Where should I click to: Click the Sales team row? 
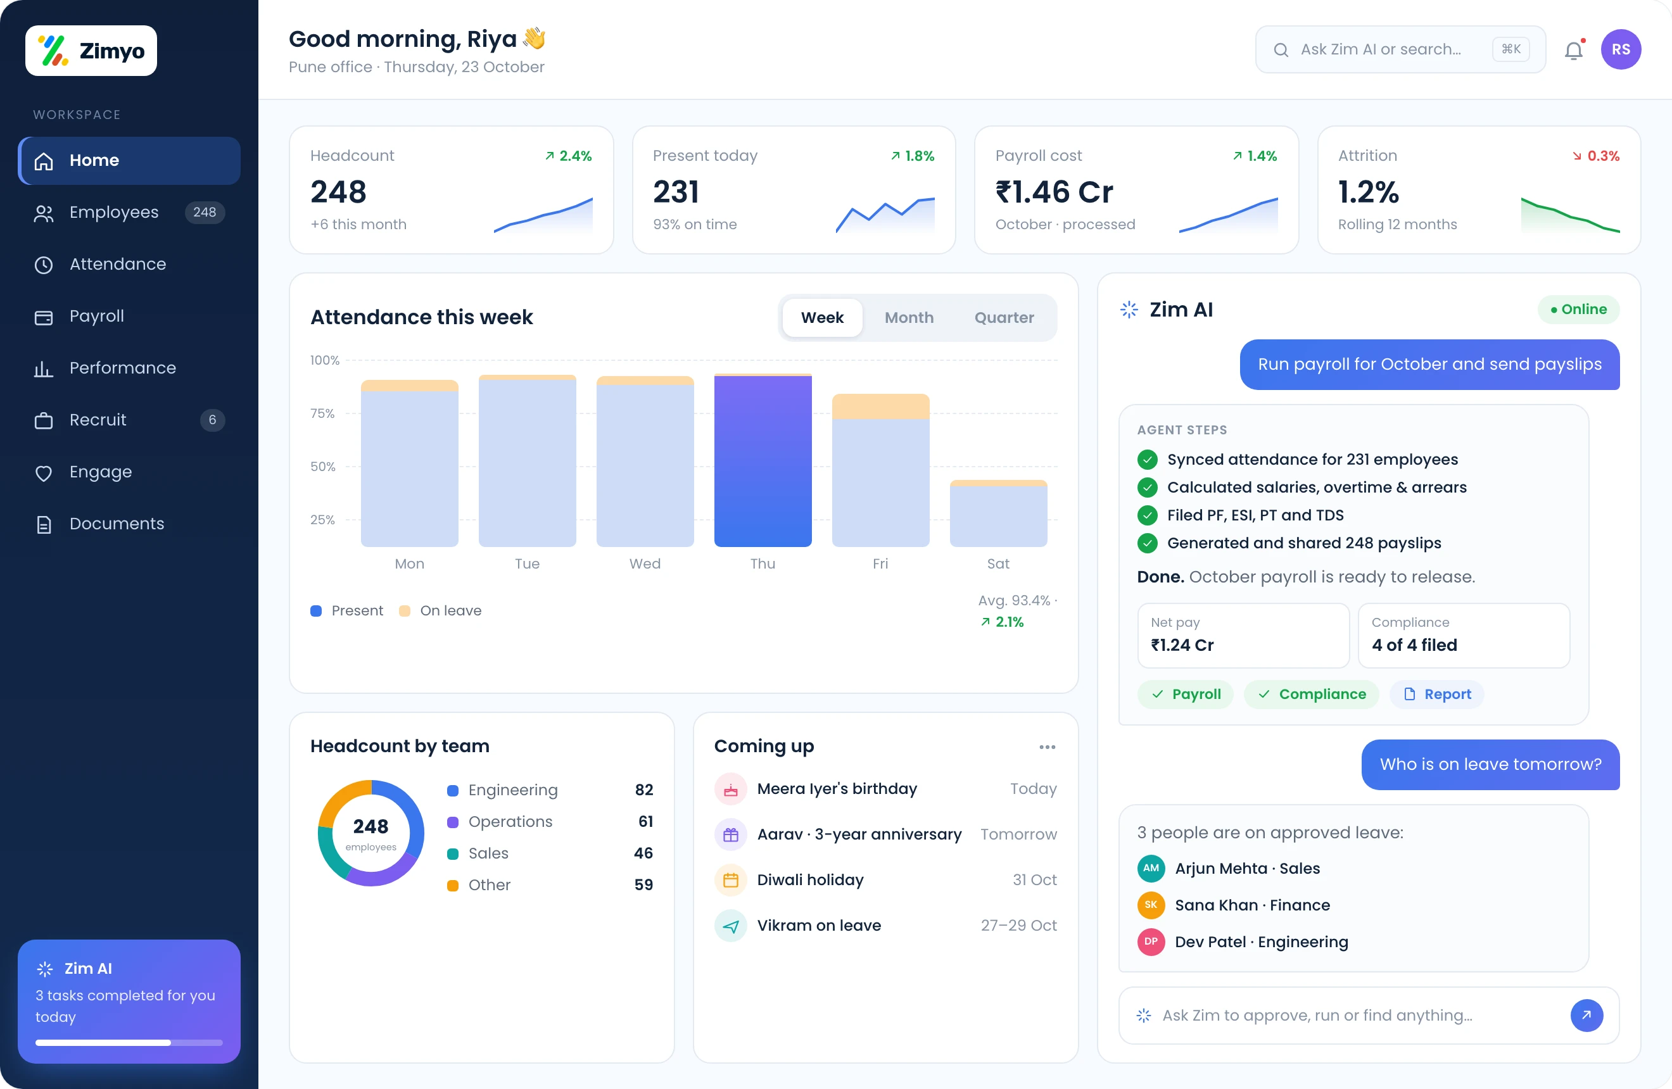550,853
